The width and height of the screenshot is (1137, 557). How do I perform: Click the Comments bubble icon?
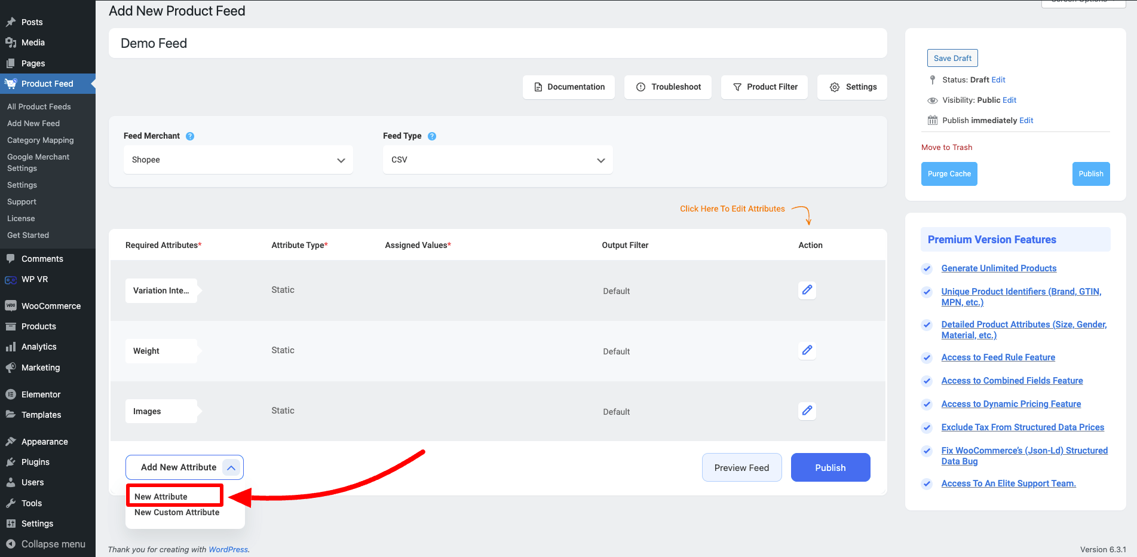[11, 259]
